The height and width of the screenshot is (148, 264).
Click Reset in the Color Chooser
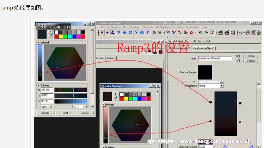click(65, 113)
